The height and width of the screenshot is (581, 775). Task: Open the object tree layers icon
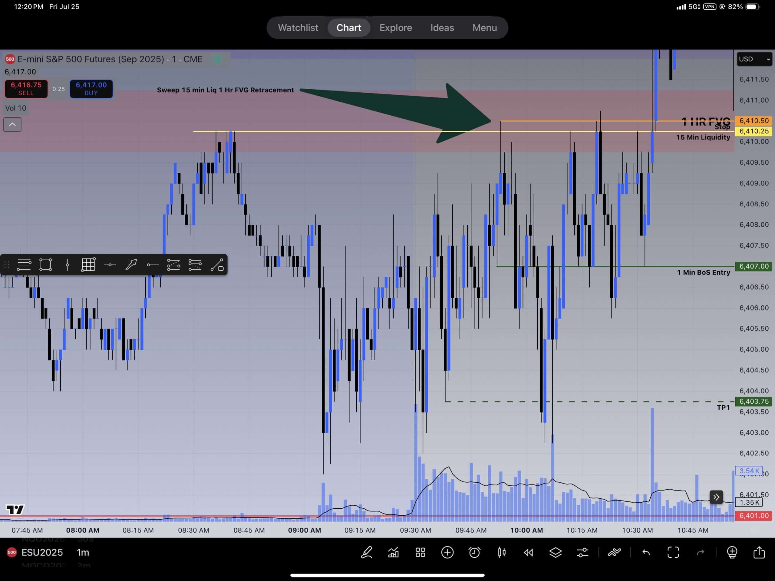(x=555, y=553)
